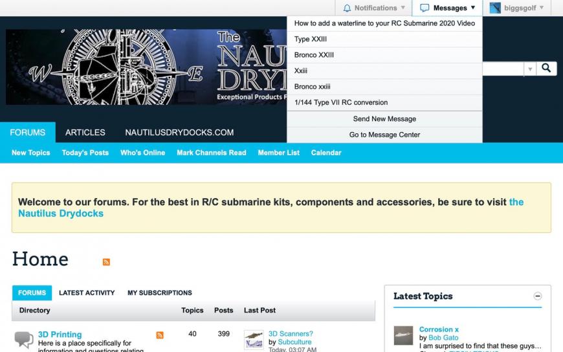
Task: Click the 3D Scanners last post avatar
Action: click(254, 340)
